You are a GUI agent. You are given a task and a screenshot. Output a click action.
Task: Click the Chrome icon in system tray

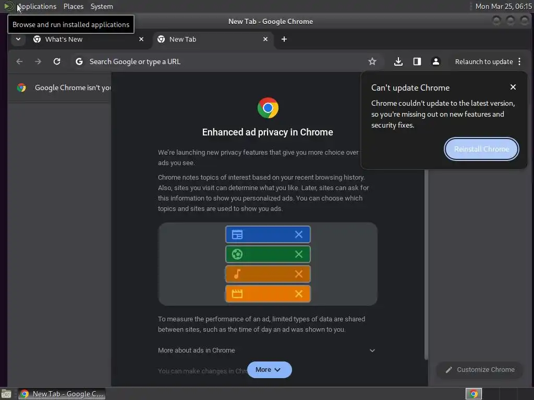point(474,394)
